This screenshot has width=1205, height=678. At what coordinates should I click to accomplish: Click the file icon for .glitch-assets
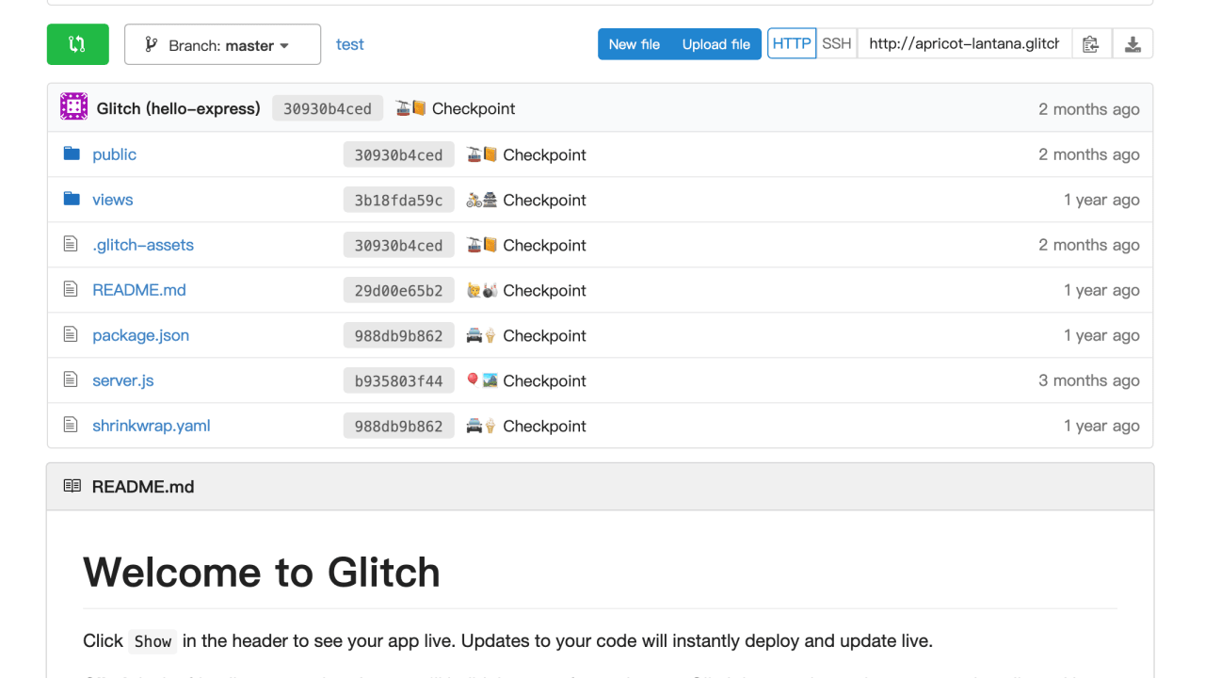click(x=71, y=244)
